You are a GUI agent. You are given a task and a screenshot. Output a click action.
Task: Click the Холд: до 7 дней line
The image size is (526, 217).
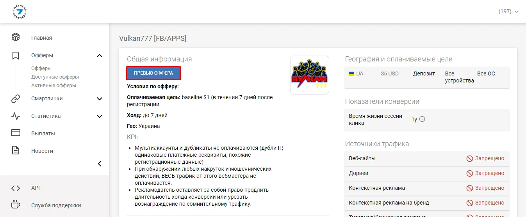click(x=147, y=115)
